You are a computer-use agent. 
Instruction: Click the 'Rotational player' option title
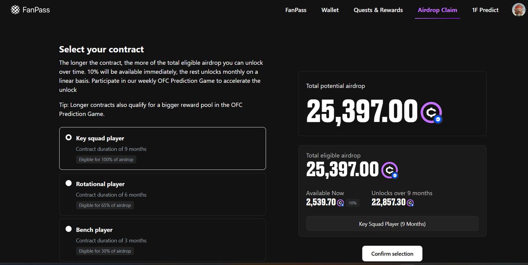click(100, 184)
